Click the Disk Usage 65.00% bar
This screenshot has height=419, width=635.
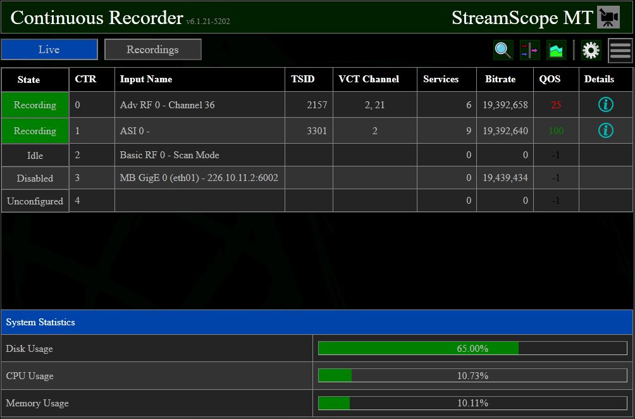[x=472, y=348]
